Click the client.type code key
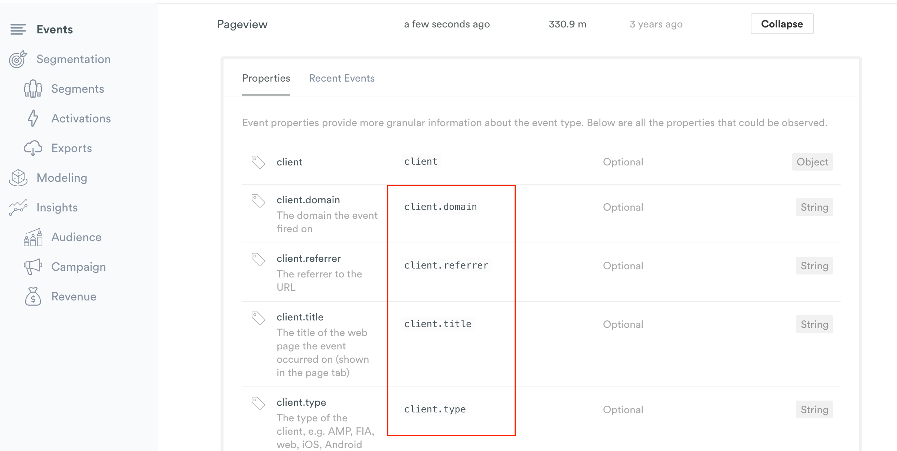897x451 pixels. pos(435,409)
